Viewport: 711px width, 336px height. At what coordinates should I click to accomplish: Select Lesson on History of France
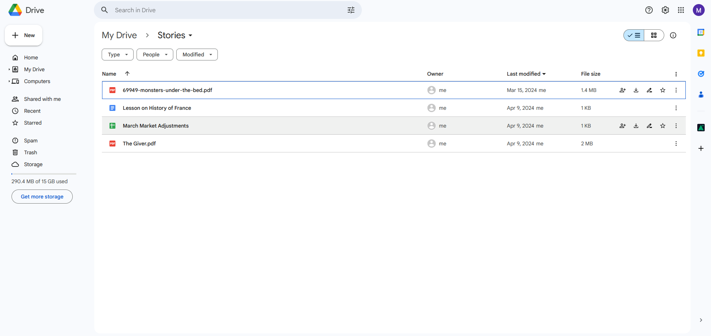point(157,108)
